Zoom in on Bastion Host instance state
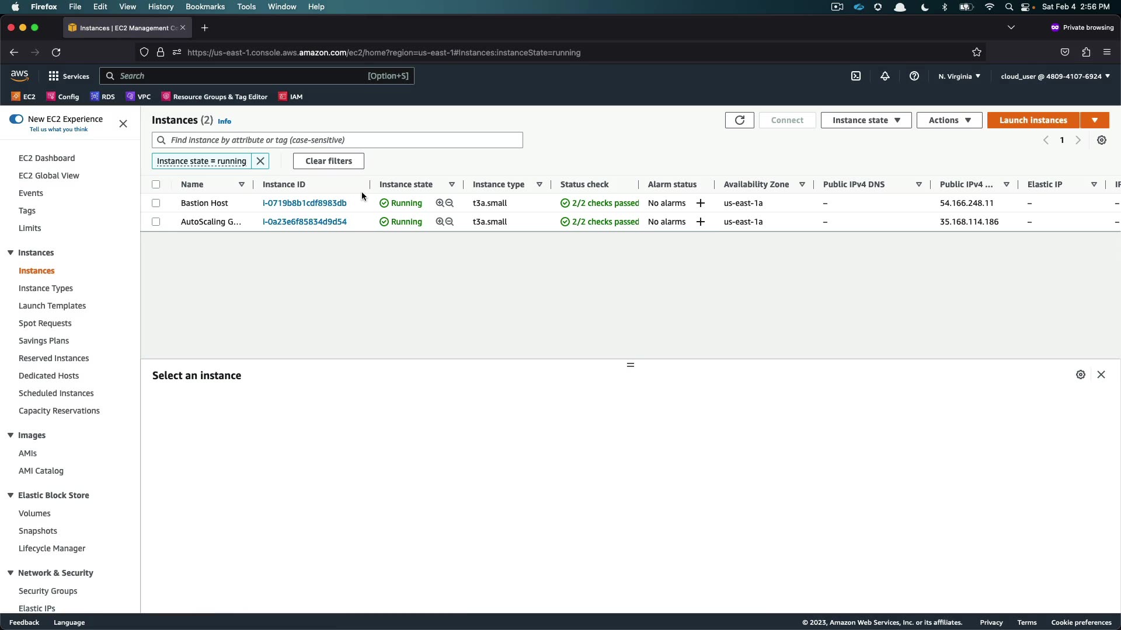 pos(440,203)
